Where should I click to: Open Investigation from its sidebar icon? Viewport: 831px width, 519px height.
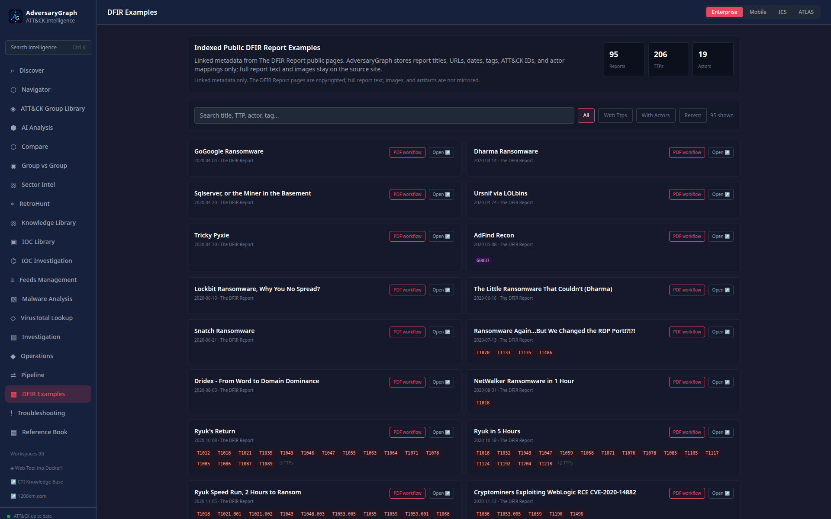click(13, 337)
